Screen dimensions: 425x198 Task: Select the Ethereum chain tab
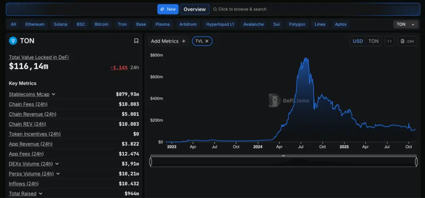click(35, 24)
